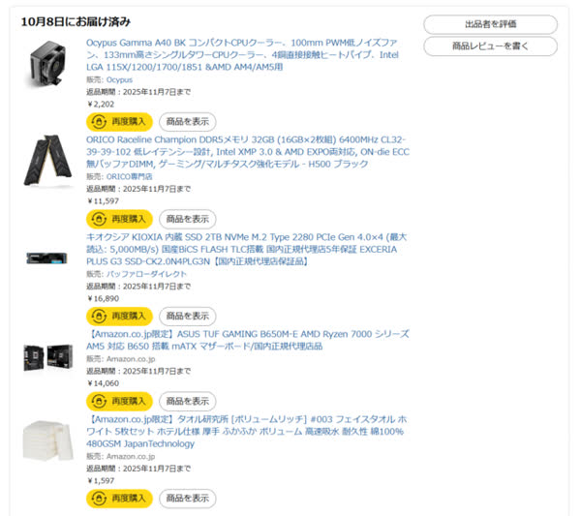Open the Ocypus CPU cooler thumbnail image
Image resolution: width=581 pixels, height=516 pixels.
point(48,64)
